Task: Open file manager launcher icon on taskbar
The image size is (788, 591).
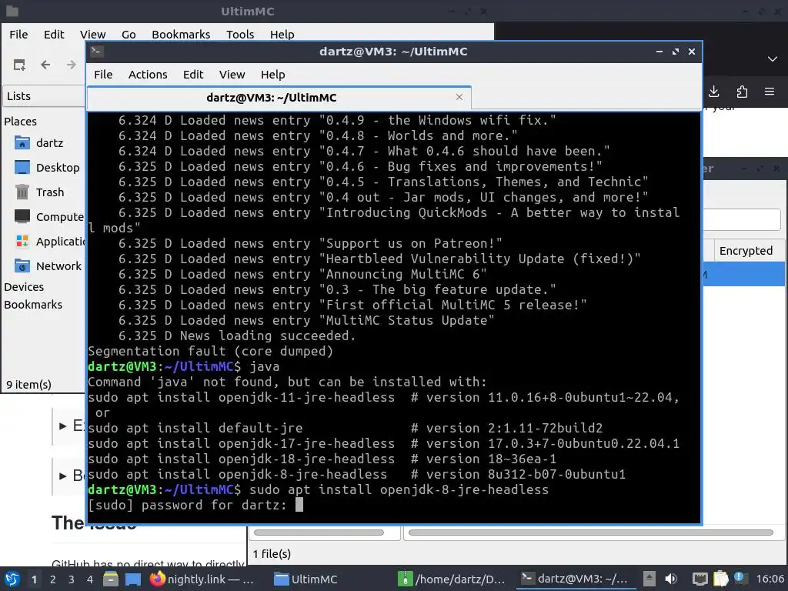Action: click(111, 579)
